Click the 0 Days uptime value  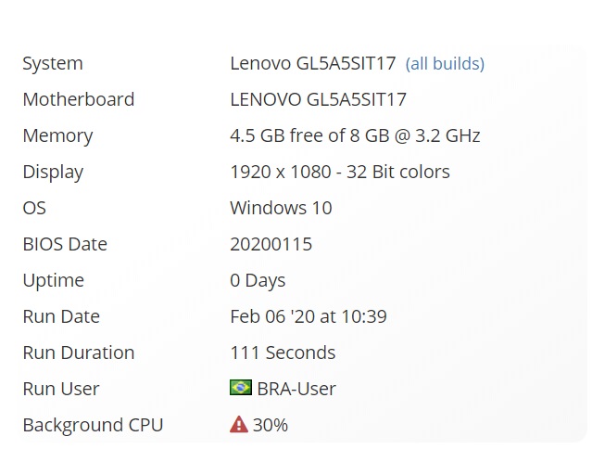[x=258, y=280]
